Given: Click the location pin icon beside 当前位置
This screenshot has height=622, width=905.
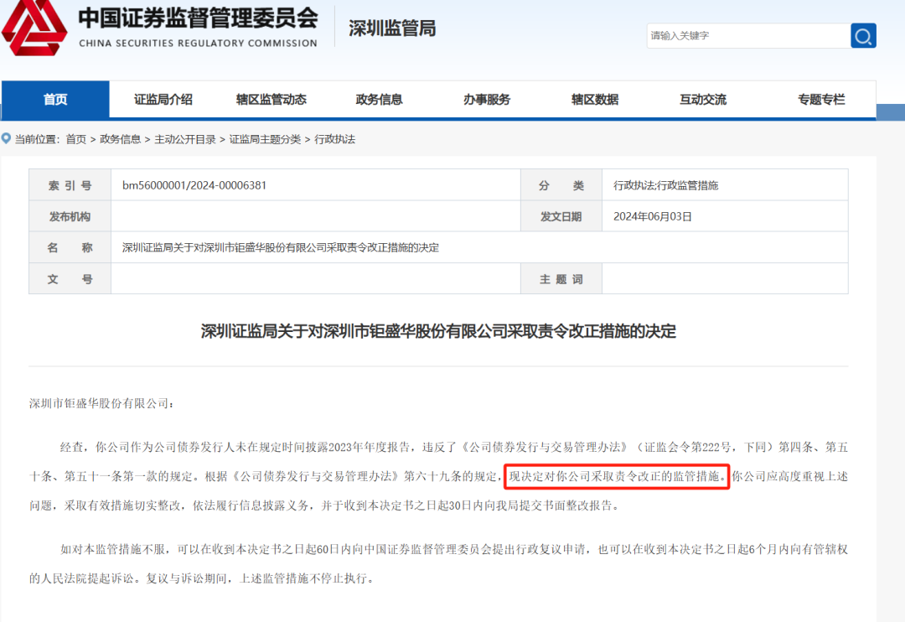Looking at the screenshot, I should coord(7,138).
